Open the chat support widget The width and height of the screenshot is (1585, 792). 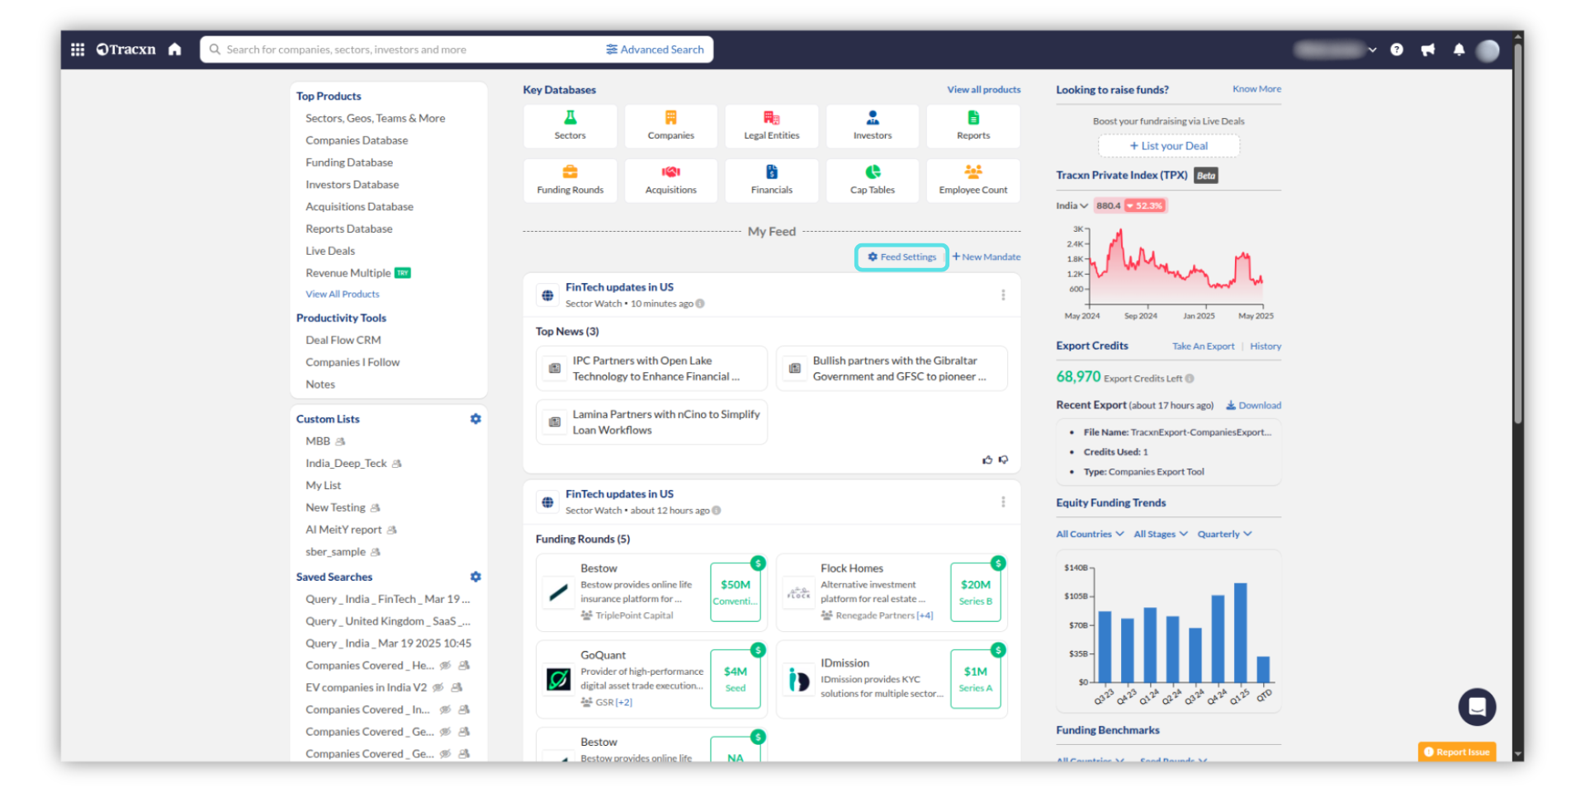[1476, 707]
